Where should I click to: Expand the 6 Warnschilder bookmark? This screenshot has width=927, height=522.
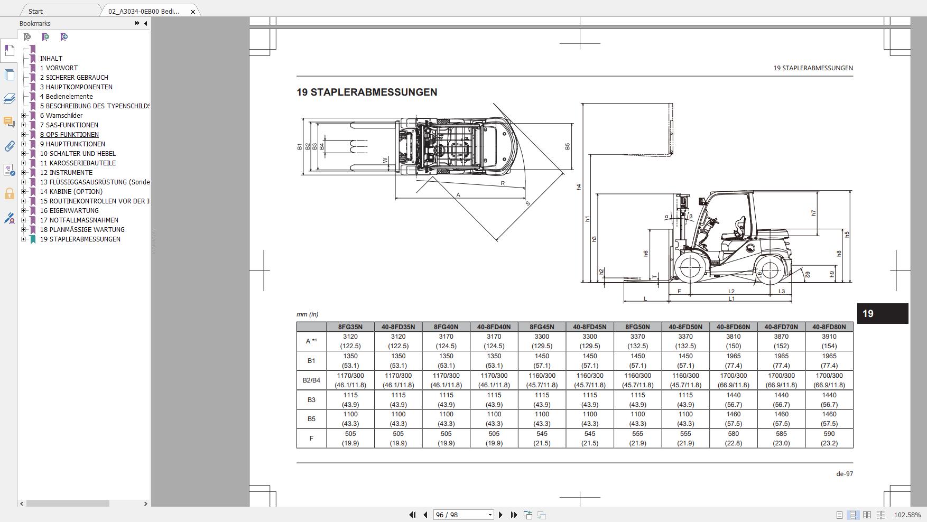tap(23, 115)
